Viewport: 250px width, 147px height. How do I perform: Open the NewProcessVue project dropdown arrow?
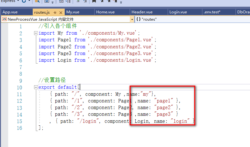click(132, 19)
